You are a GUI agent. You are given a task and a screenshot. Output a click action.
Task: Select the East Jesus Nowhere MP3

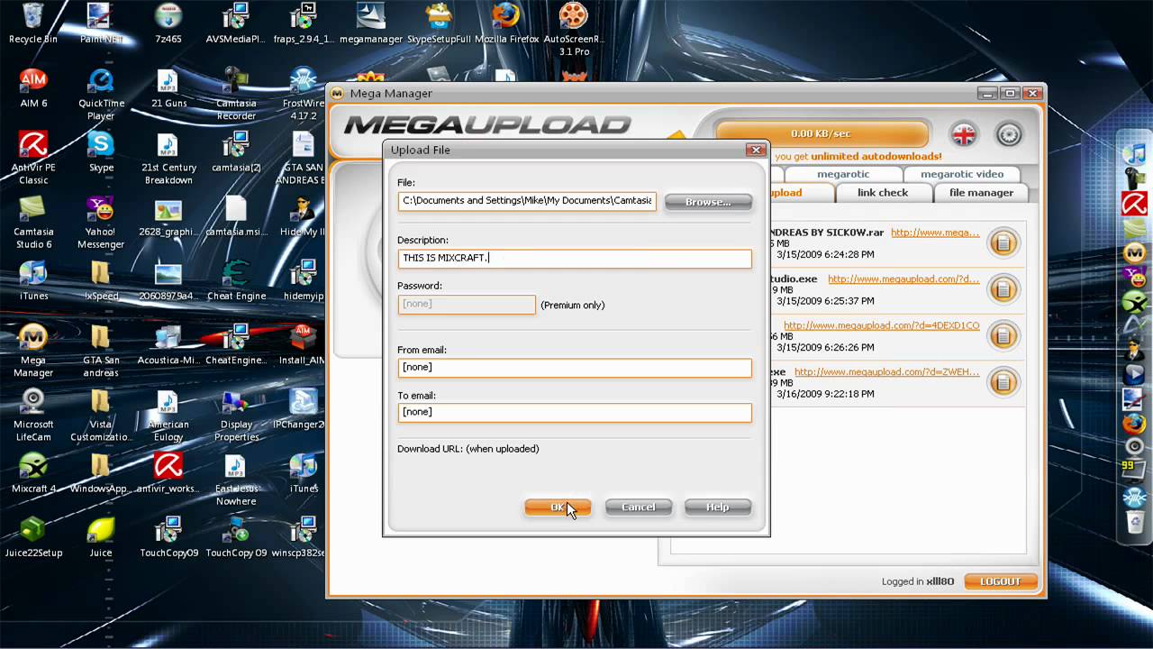(x=236, y=480)
